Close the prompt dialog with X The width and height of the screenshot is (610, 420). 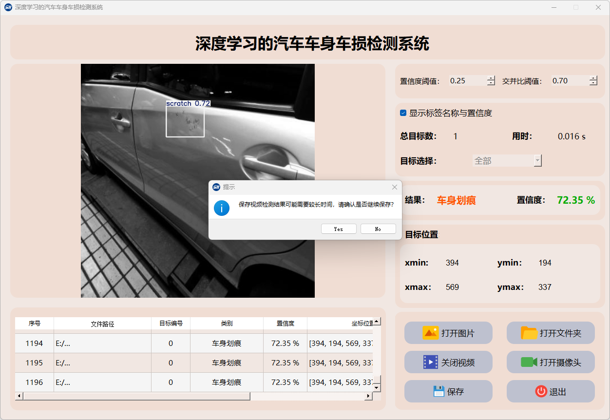[395, 187]
